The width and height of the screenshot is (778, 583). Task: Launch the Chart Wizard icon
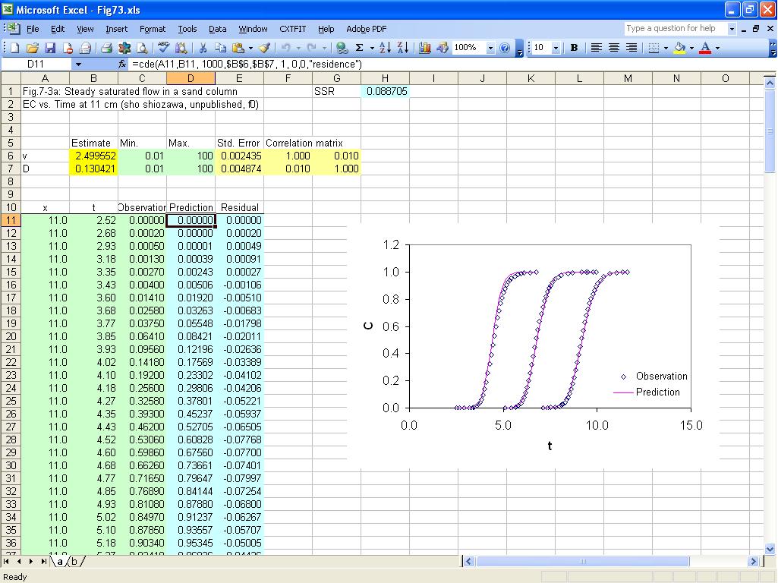[424, 48]
